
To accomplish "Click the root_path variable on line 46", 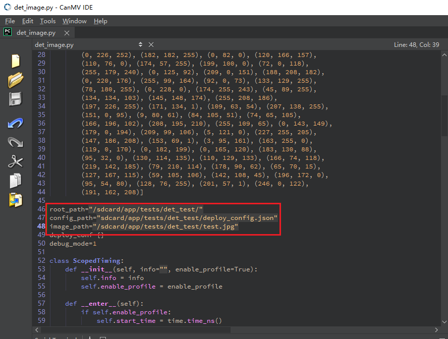I will 67,209.
